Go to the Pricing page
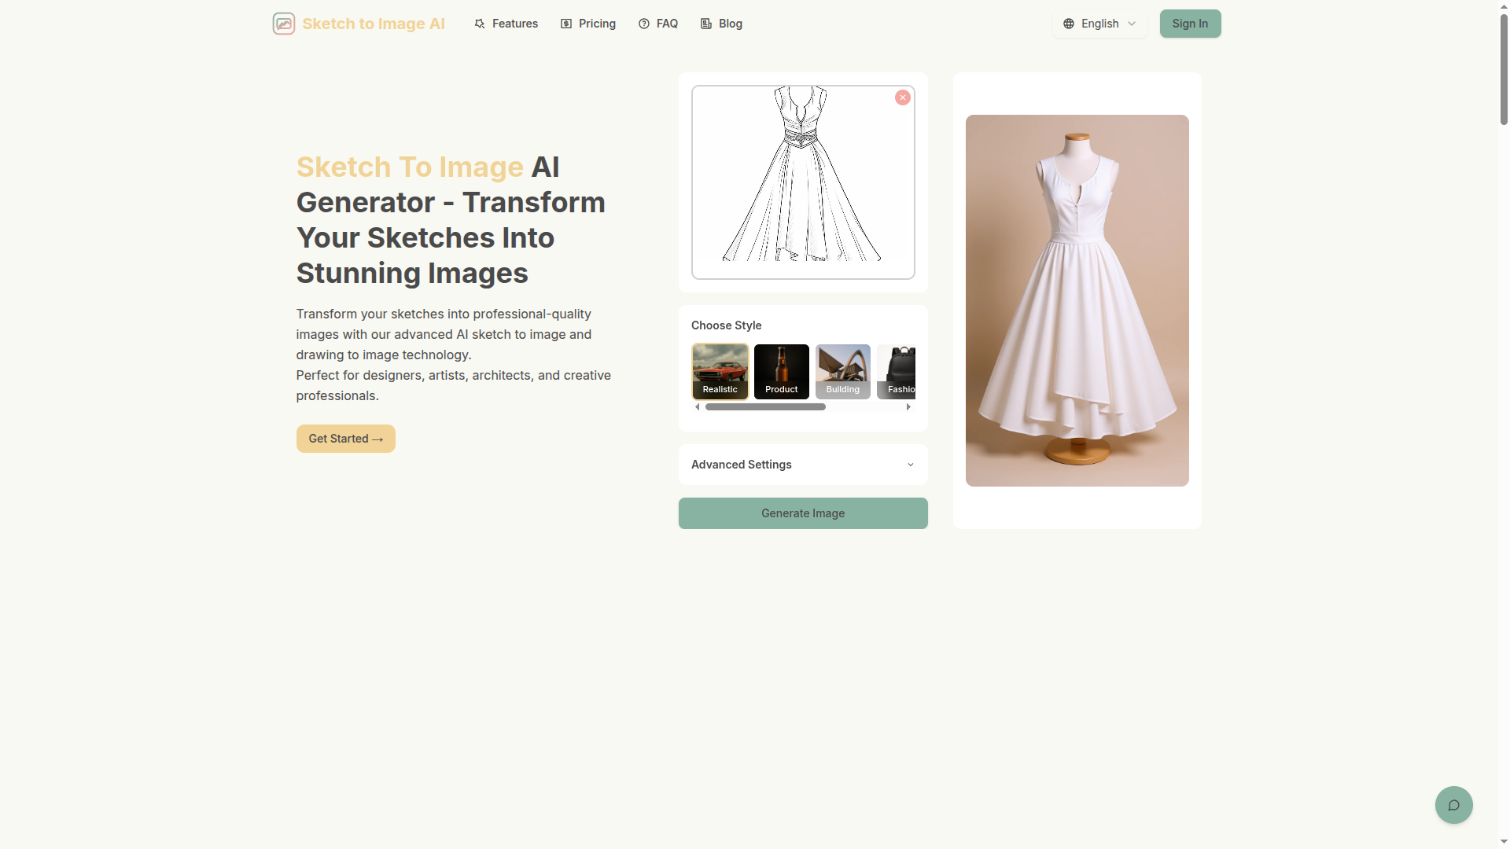1510x849 pixels. [x=587, y=24]
